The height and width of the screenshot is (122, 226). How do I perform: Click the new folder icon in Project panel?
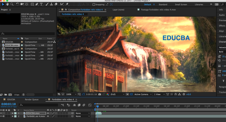[x=6, y=95]
